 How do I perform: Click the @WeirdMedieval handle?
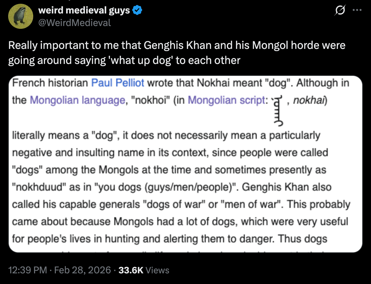pos(74,23)
